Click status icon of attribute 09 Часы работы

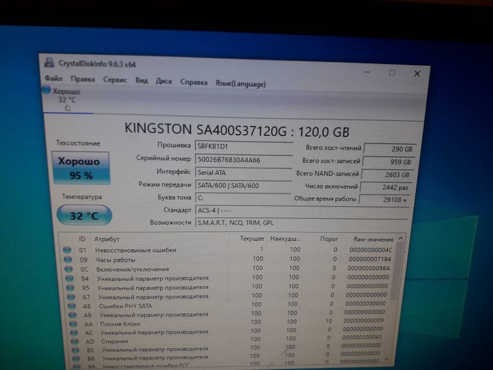pyautogui.click(x=68, y=260)
